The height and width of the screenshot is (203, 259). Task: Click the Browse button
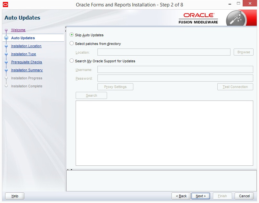tap(244, 52)
